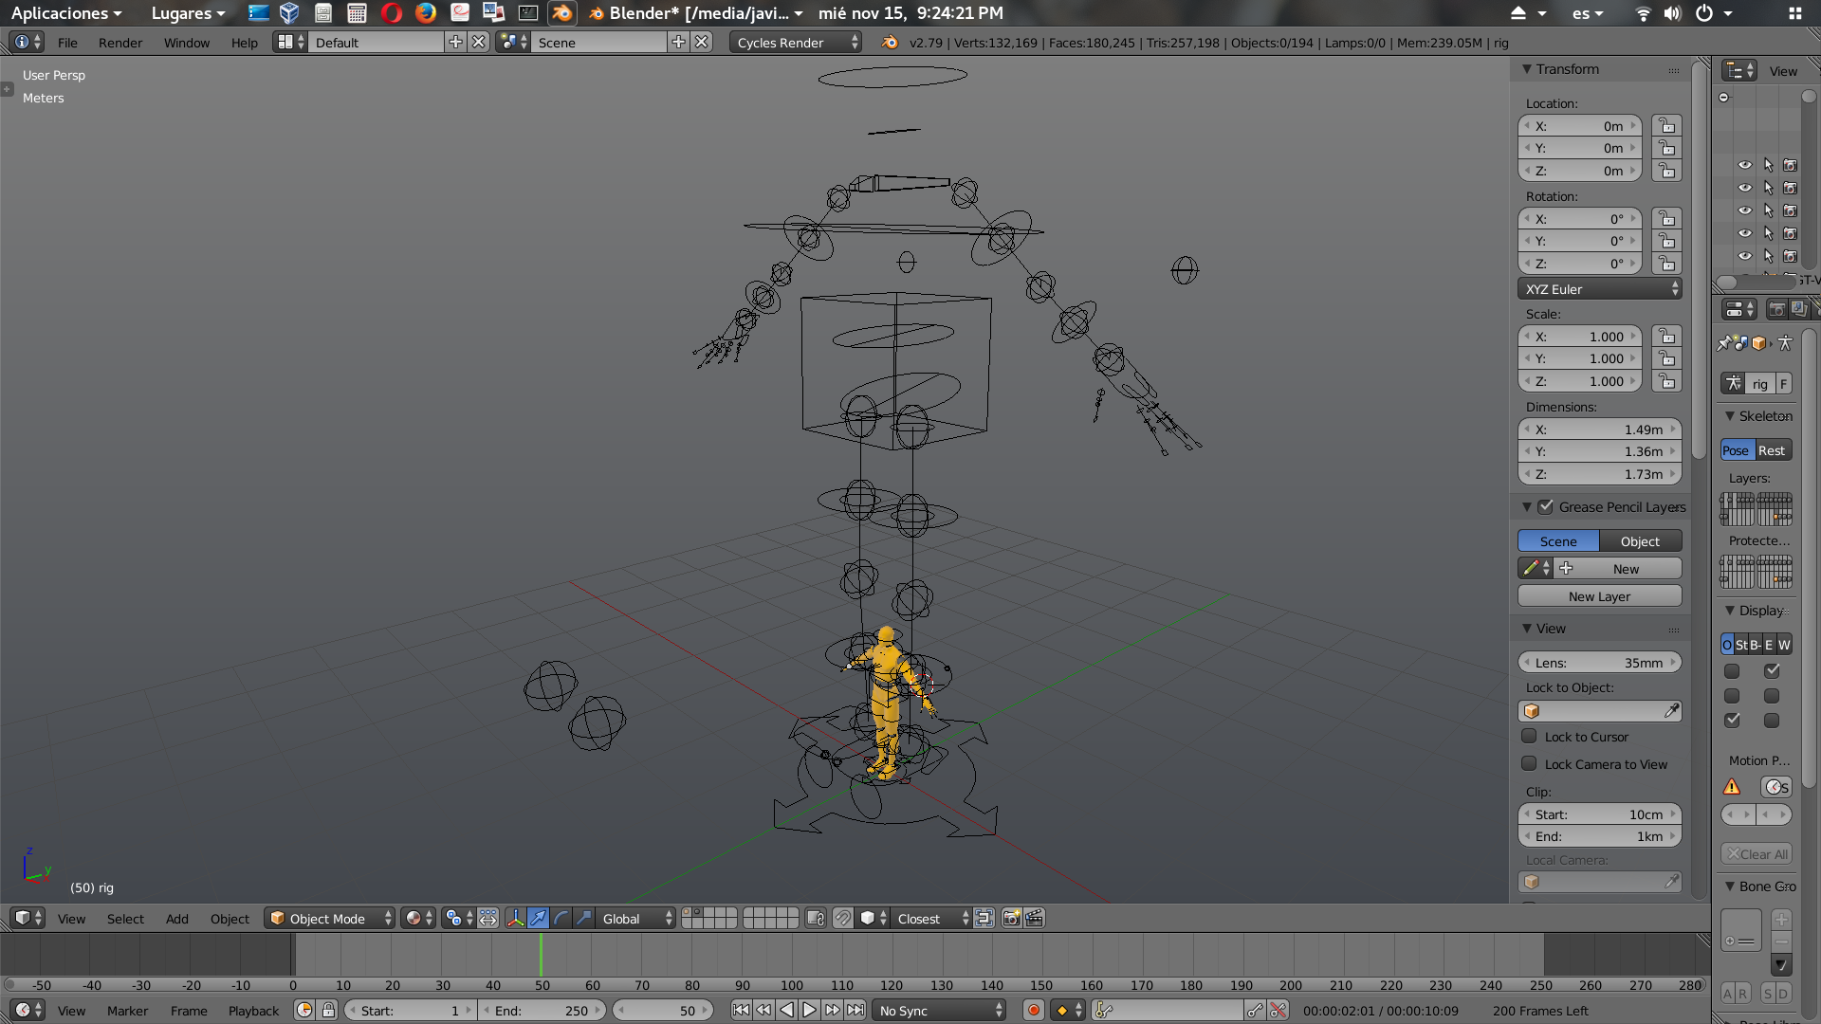Play the animation forward

pos(809,1011)
